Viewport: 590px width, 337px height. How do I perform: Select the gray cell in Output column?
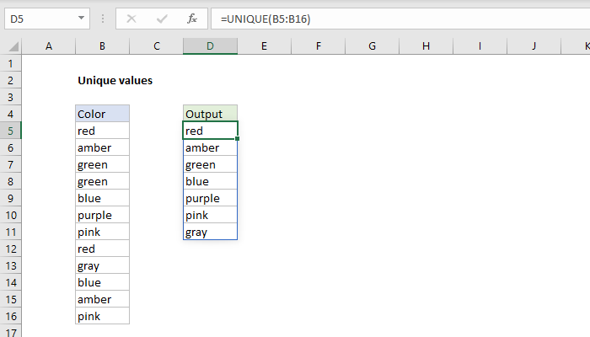(x=210, y=232)
